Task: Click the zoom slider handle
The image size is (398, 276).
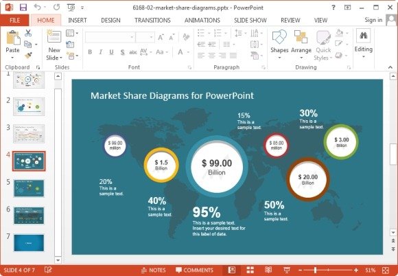Action: point(315,270)
